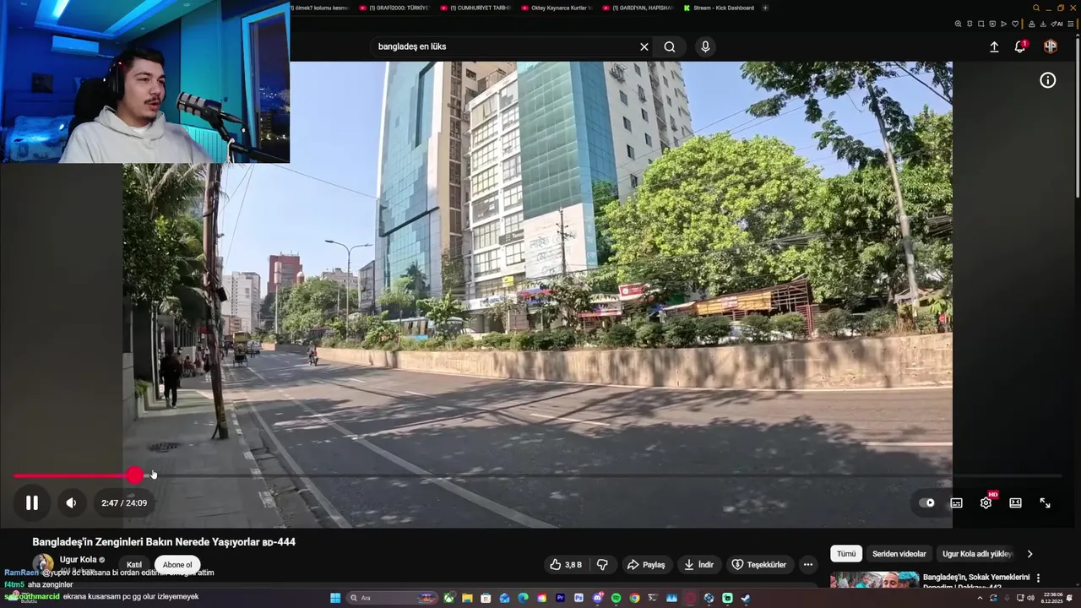This screenshot has width=1081, height=608.
Task: Open more actions three-dot menu
Action: pyautogui.click(x=808, y=564)
